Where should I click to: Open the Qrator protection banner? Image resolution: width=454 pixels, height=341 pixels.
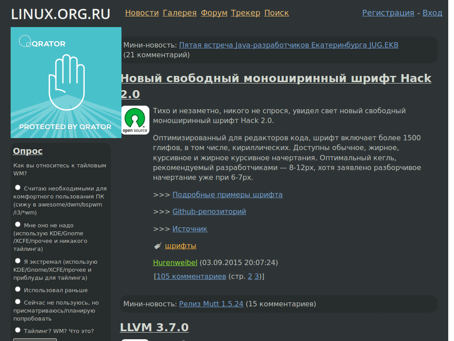pyautogui.click(x=66, y=83)
